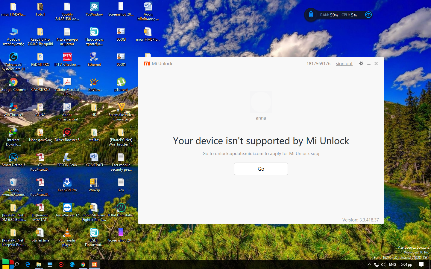Select the Adobe Acrobat XI Pro icon
Screen dimensions: 431x269
point(67,87)
